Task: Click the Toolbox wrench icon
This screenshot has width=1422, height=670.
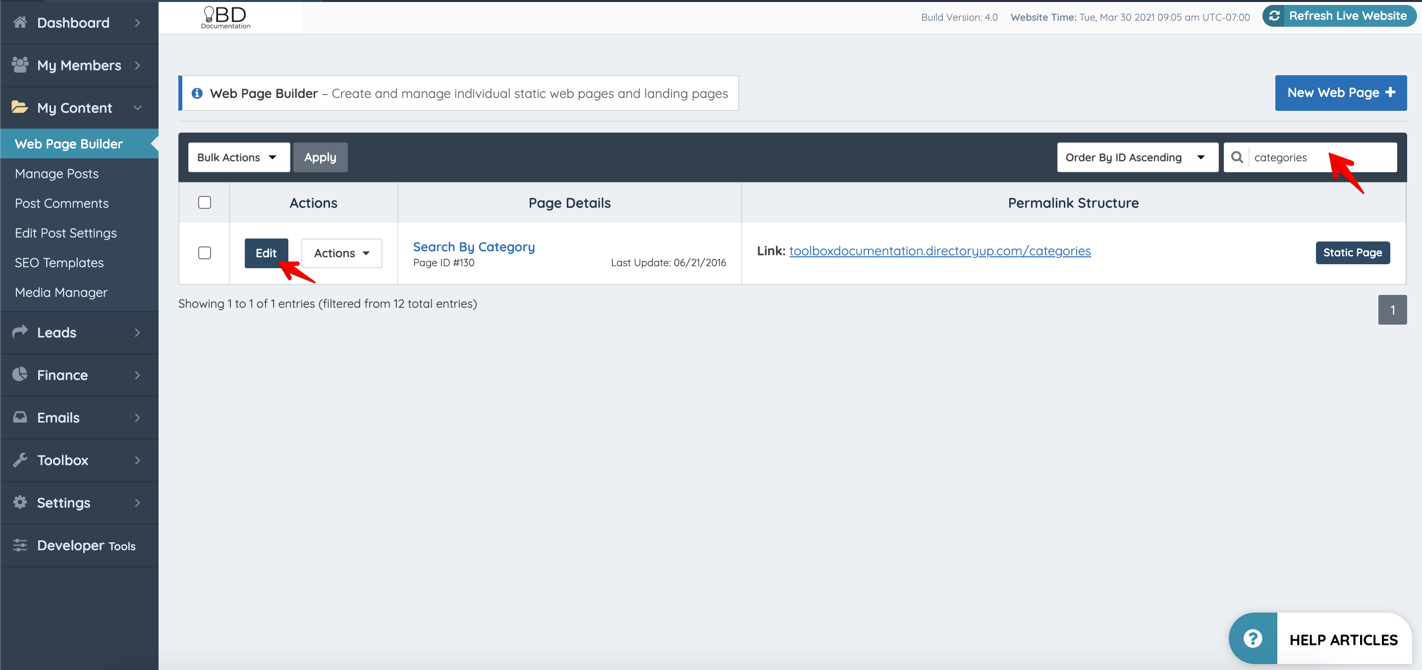Action: 20,459
